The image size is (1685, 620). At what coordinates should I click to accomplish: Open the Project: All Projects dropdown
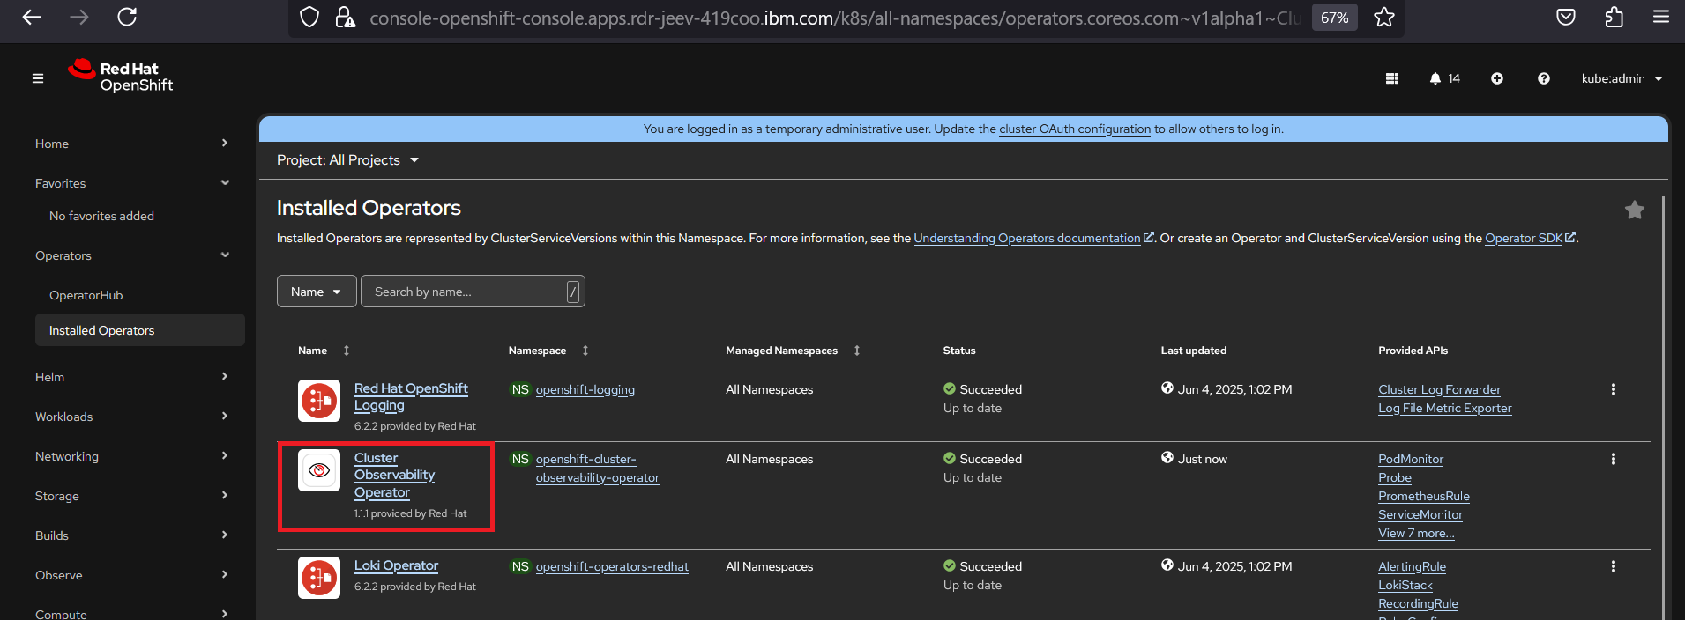[347, 160]
